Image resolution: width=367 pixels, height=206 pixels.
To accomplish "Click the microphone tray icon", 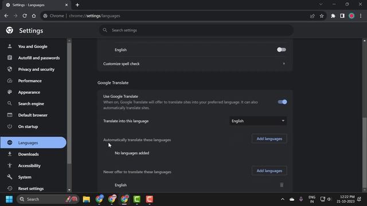I will point(301,199).
